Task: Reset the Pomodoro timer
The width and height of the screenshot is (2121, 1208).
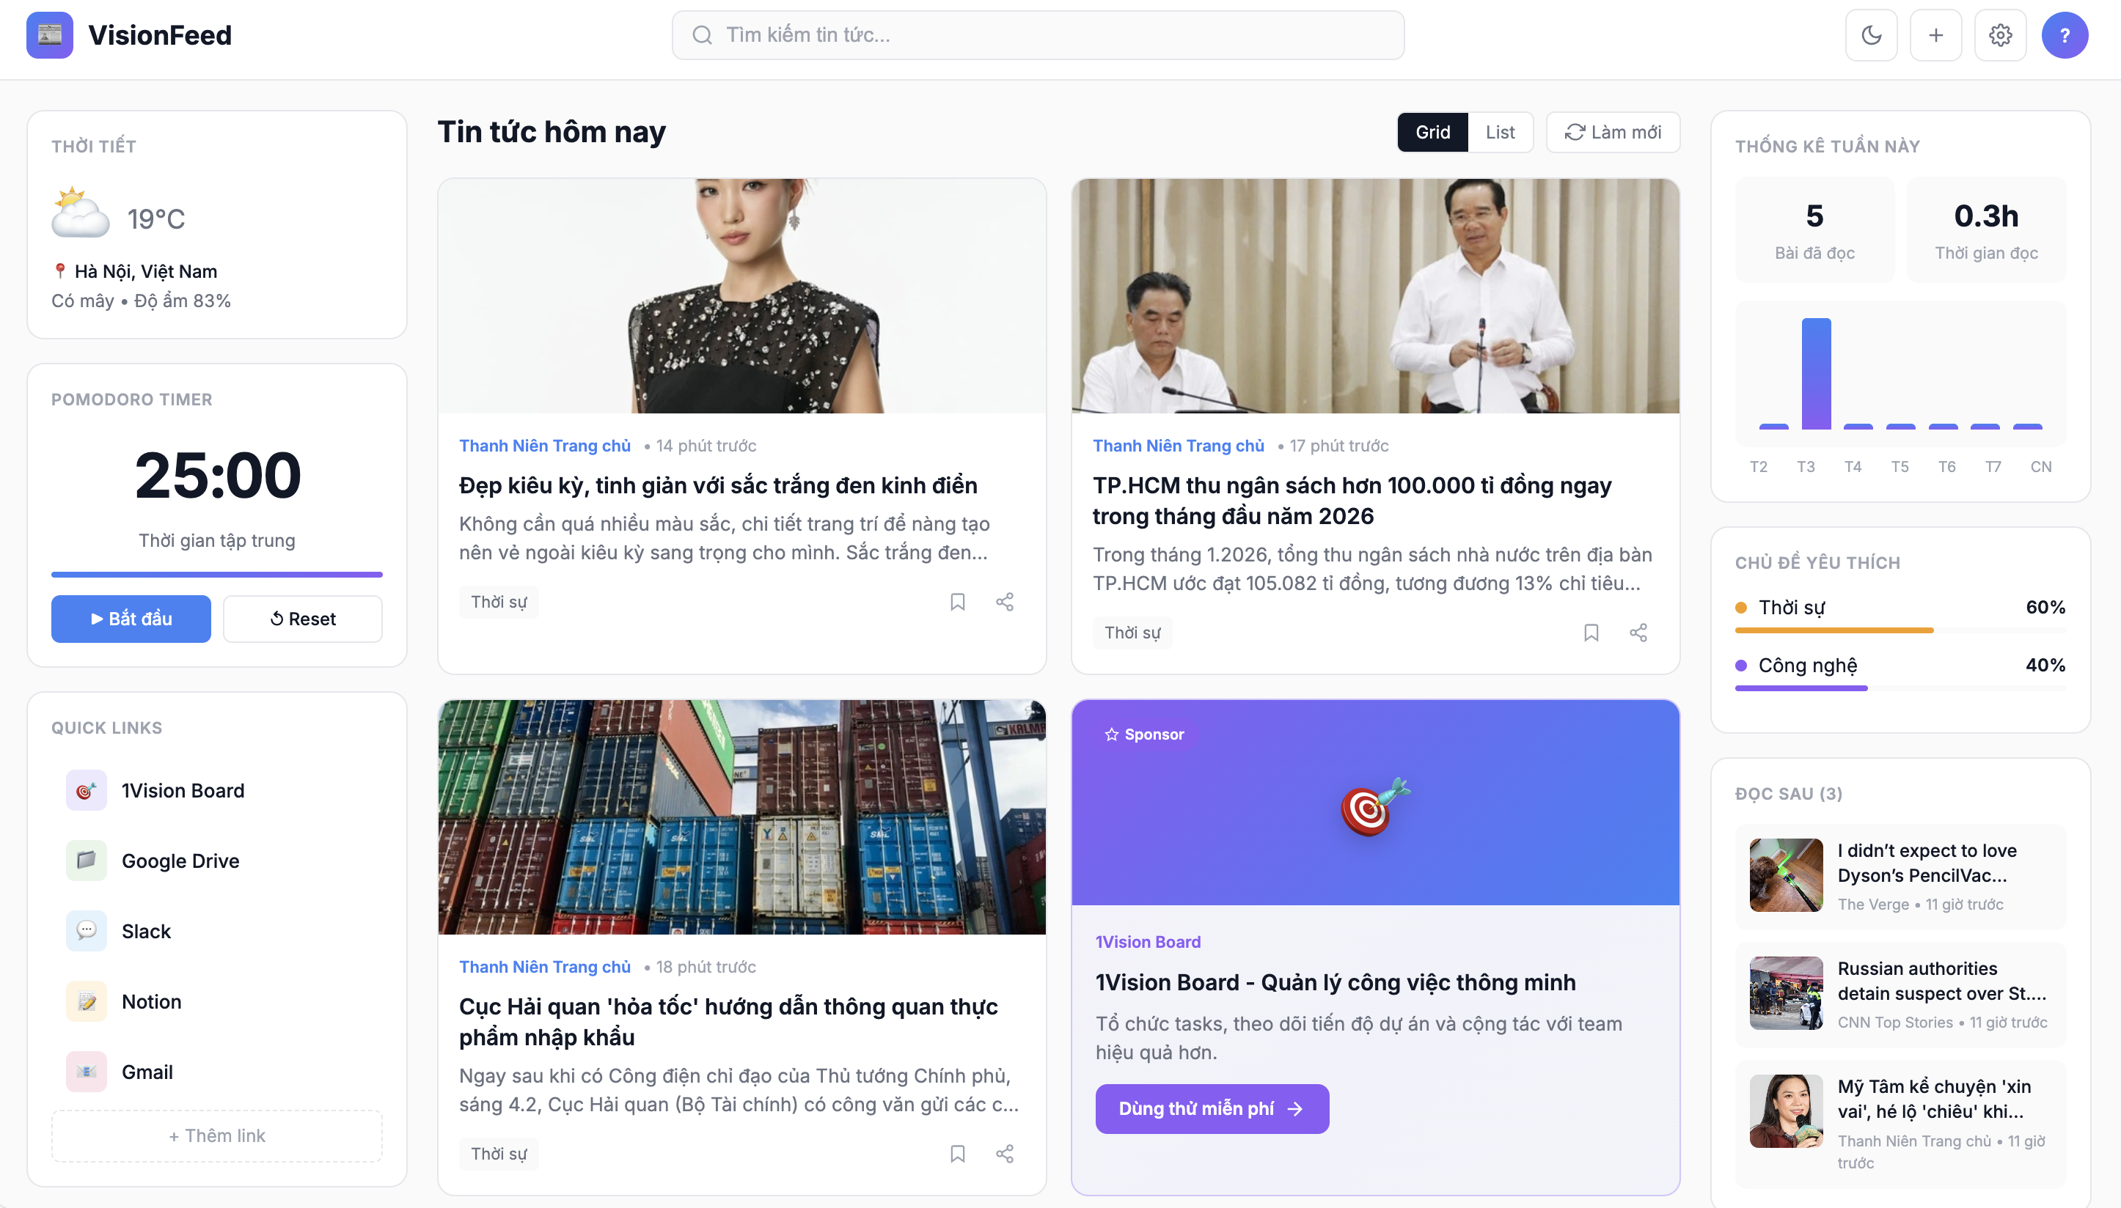Action: (303, 619)
